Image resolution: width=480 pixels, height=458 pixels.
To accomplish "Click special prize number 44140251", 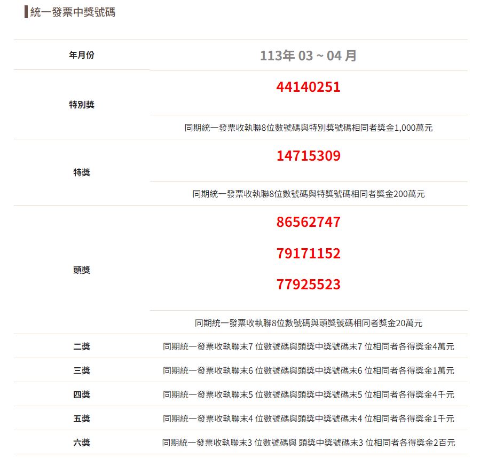I will [x=308, y=87].
